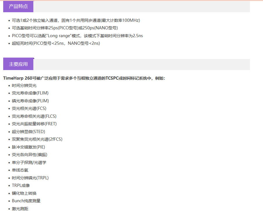Click the 时间分辨磷光(TRPL) entry
Viewport: 263px width, 211px height.
(30, 178)
